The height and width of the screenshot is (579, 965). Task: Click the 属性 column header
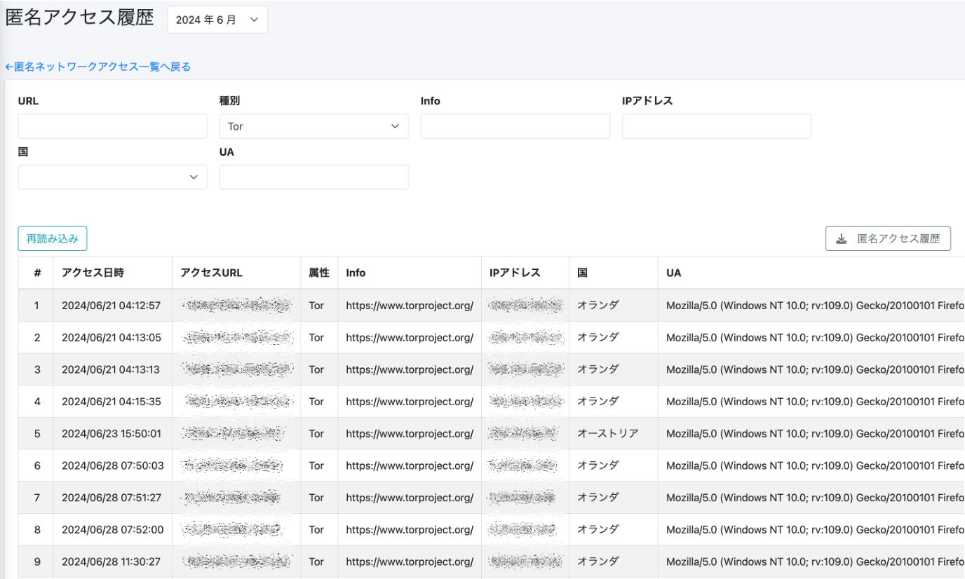[319, 273]
